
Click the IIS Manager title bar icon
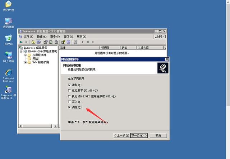(20, 32)
